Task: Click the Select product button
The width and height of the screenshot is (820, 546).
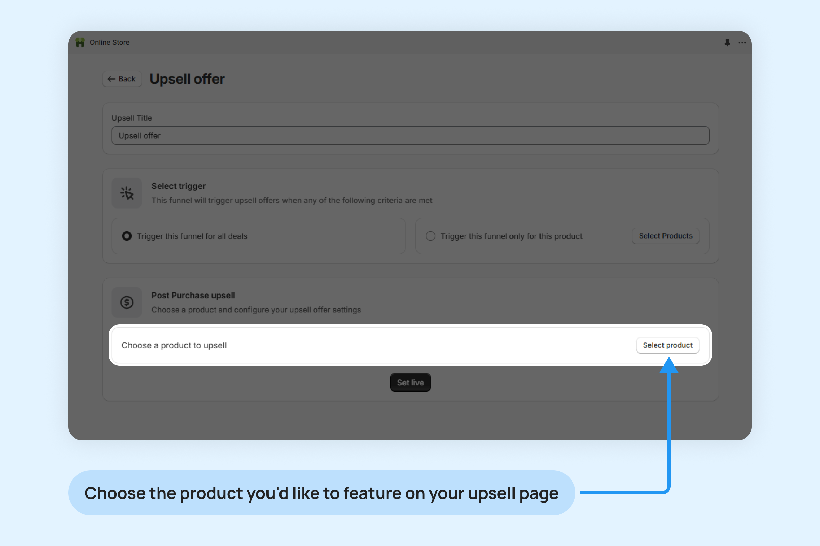Action: pyautogui.click(x=667, y=345)
